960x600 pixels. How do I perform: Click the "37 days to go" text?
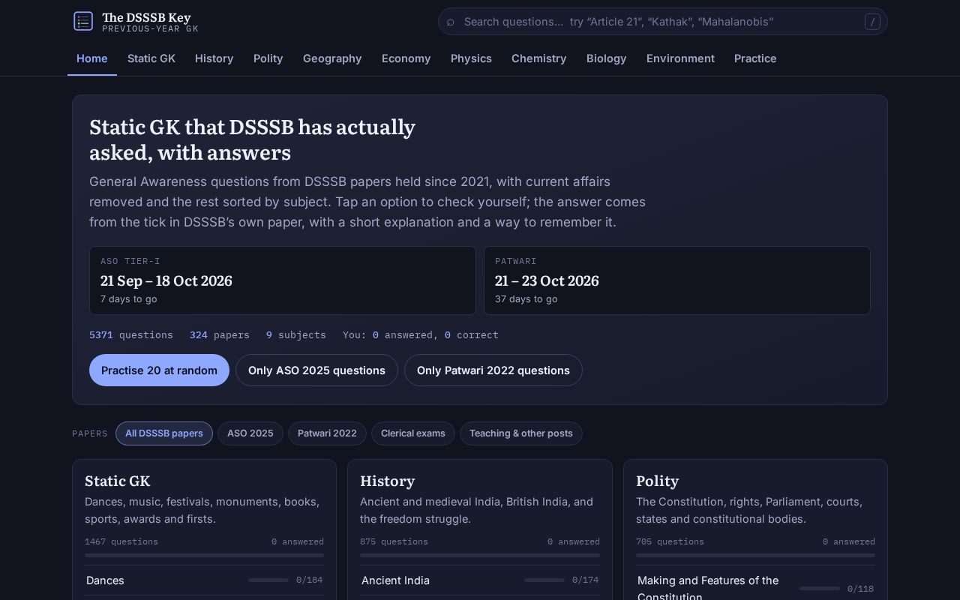526,299
